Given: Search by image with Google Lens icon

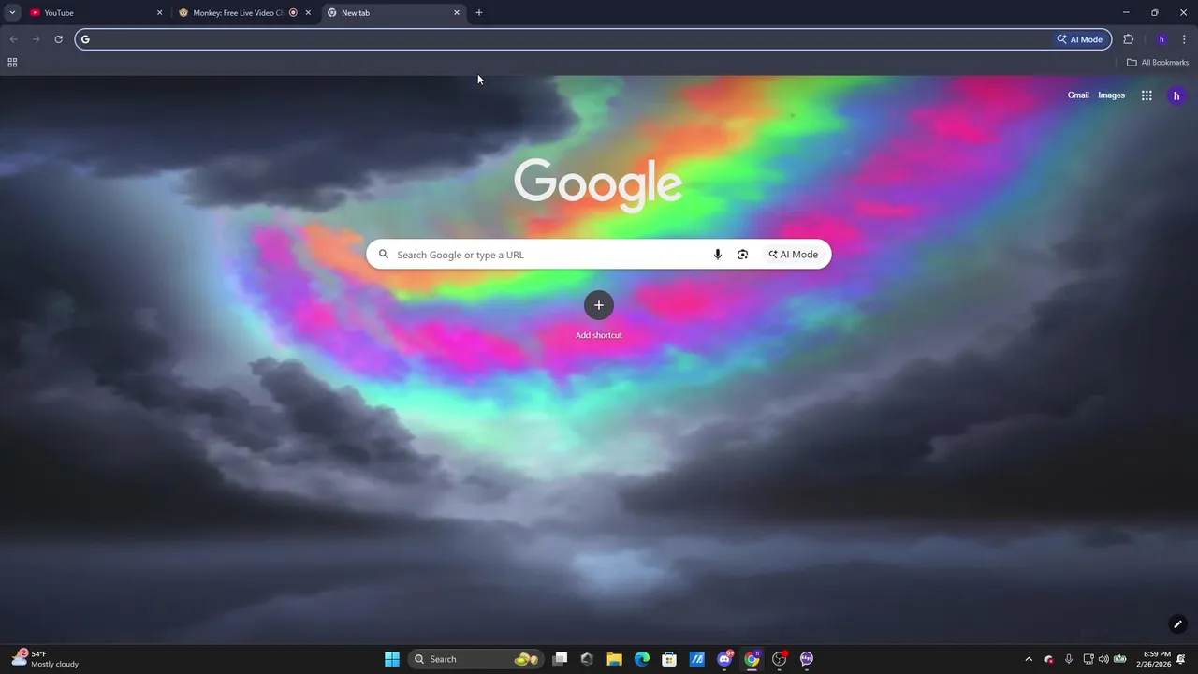Looking at the screenshot, I should point(743,255).
